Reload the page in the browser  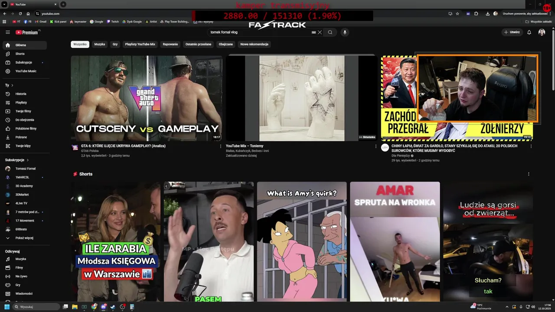click(x=20, y=13)
